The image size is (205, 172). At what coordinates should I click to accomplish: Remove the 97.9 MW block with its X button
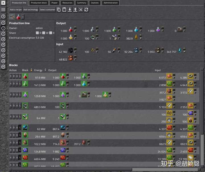(11, 76)
